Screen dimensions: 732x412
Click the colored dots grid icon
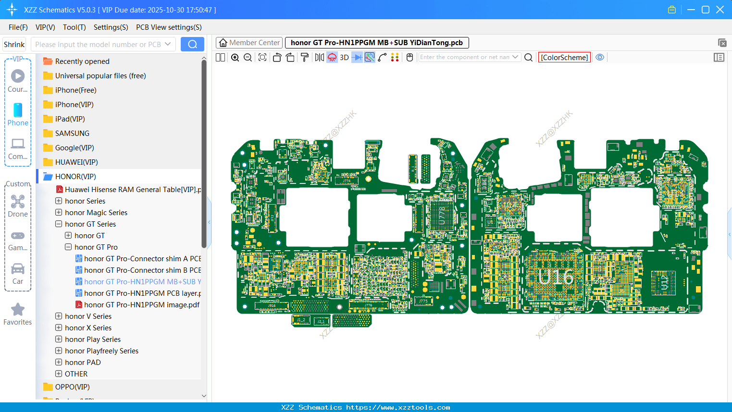coord(395,58)
